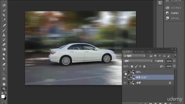The height and width of the screenshot is (104, 185).
Task: Click the foreground color swatch
Action: pos(3,96)
